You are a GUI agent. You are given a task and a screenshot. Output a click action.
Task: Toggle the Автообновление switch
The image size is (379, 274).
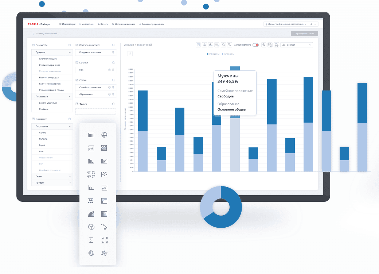coord(255,45)
